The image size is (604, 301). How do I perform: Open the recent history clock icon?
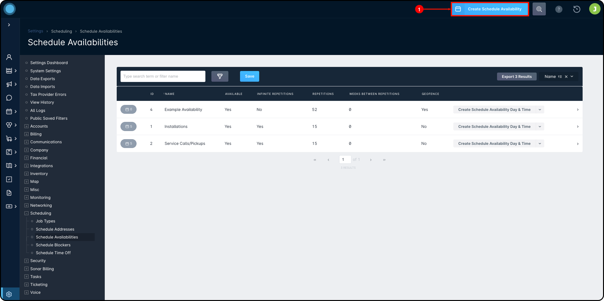pyautogui.click(x=577, y=9)
